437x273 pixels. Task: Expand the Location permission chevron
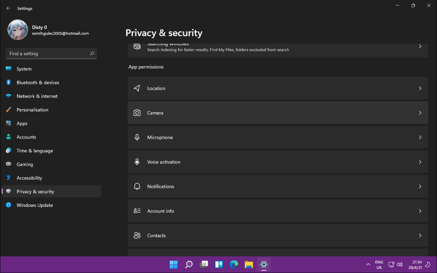point(420,88)
